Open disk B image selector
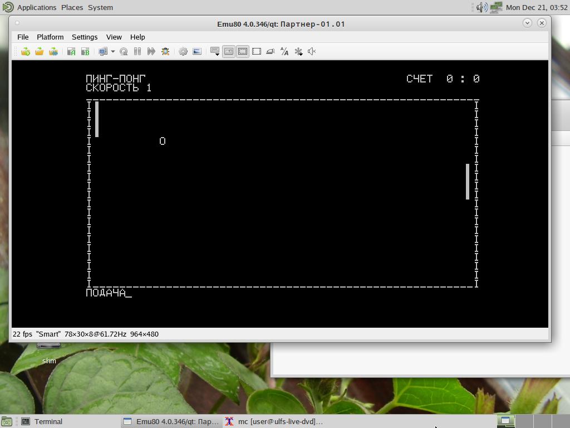 (85, 51)
